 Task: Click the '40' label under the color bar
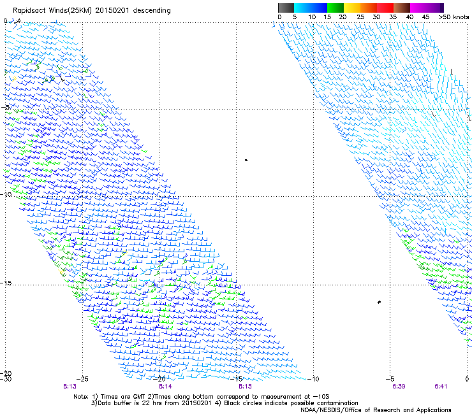409,17
